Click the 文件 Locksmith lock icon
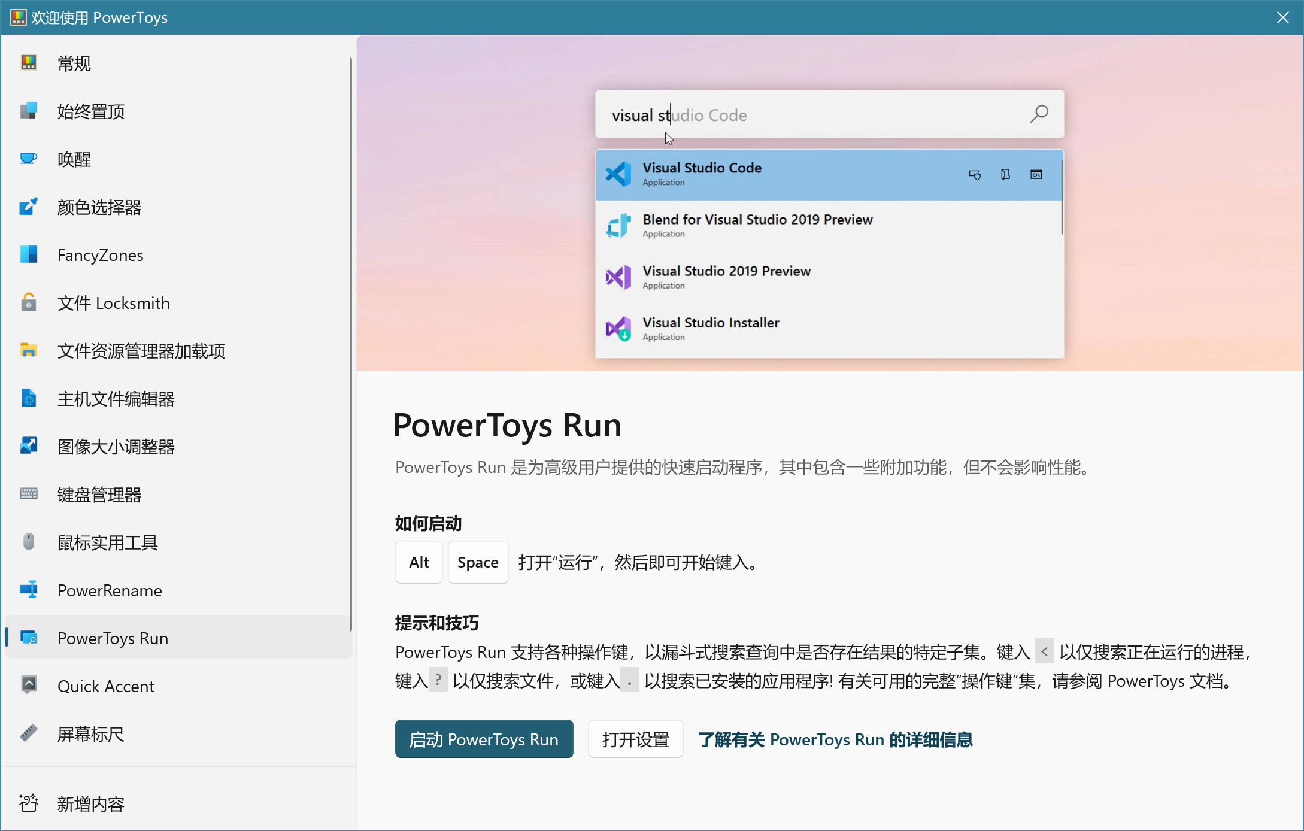This screenshot has height=831, width=1304. coord(29,302)
